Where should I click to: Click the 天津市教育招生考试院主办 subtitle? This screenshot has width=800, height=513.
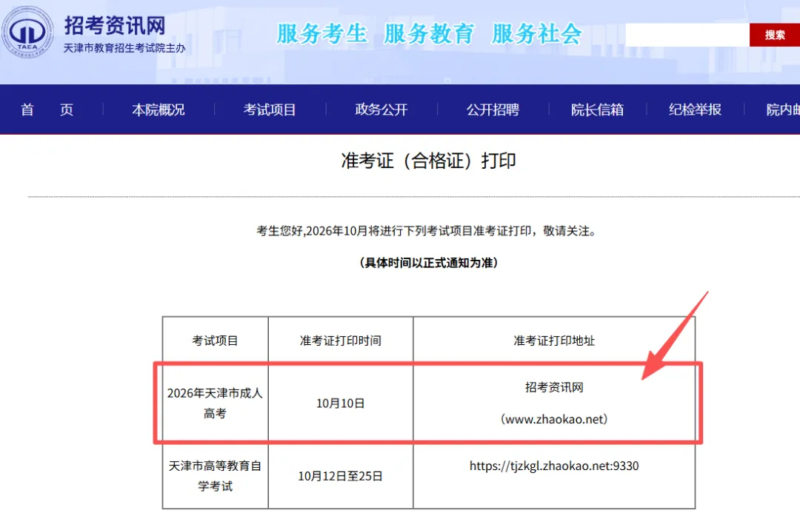[124, 48]
